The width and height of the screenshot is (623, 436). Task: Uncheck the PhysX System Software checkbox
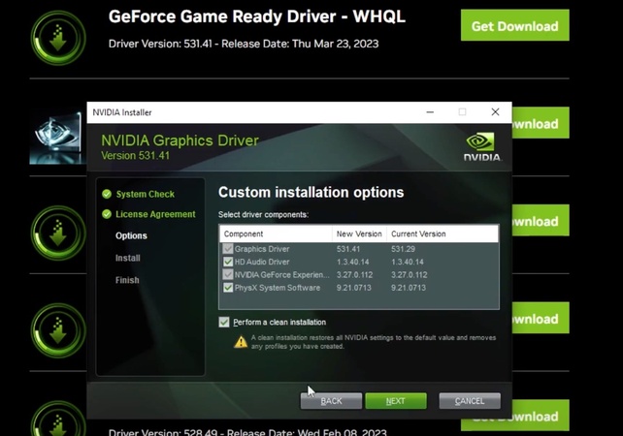[x=228, y=288]
